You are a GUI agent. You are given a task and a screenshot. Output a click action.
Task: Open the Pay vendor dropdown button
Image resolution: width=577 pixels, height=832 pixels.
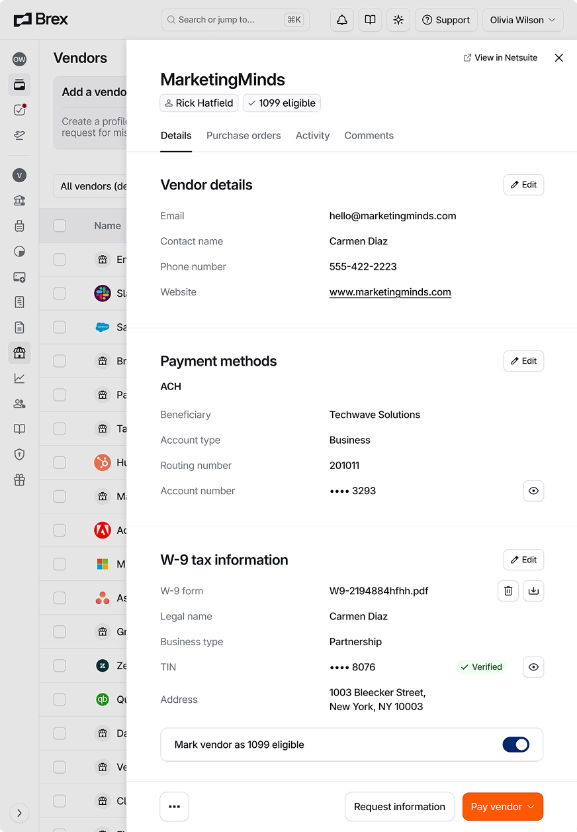pos(503,807)
